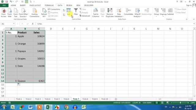
Task: Click Remove Duplicates
Action: click(110, 13)
